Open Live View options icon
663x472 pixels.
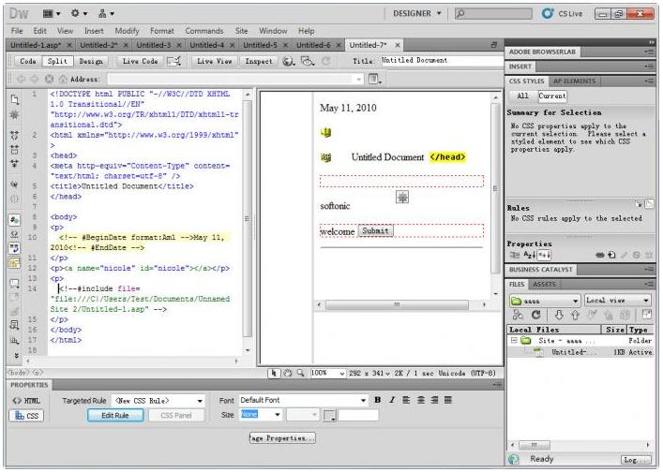click(x=374, y=79)
